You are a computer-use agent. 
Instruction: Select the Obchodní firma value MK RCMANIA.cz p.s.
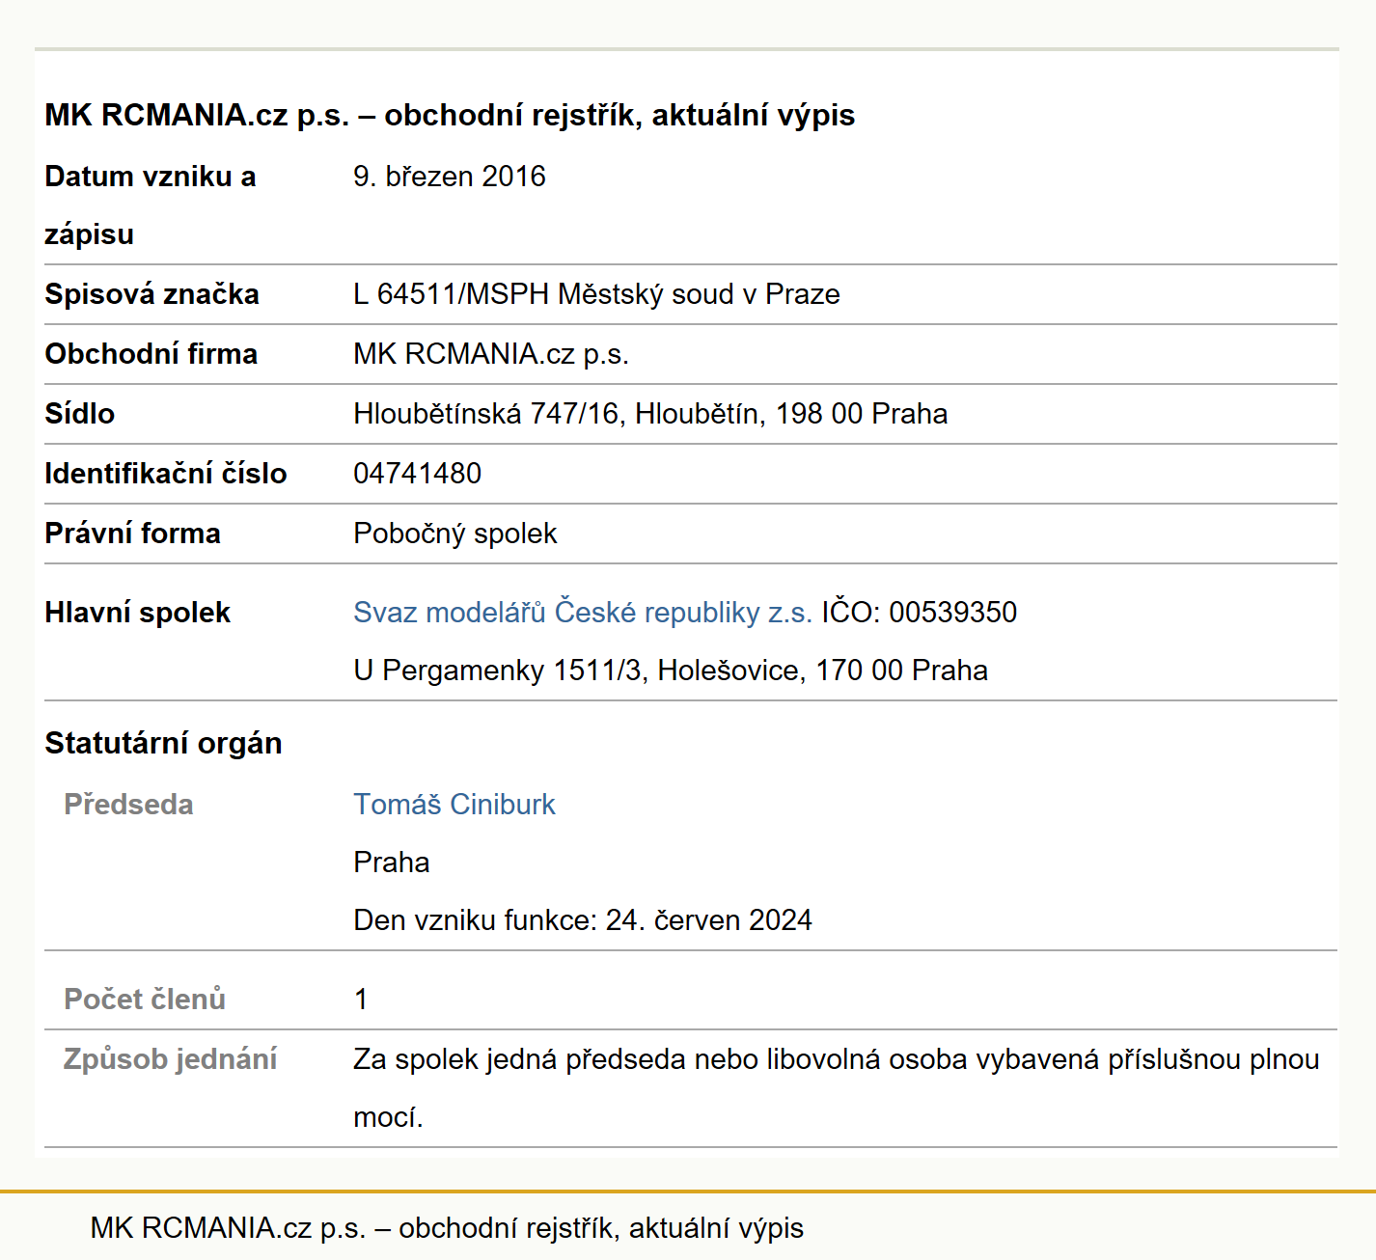tap(491, 354)
